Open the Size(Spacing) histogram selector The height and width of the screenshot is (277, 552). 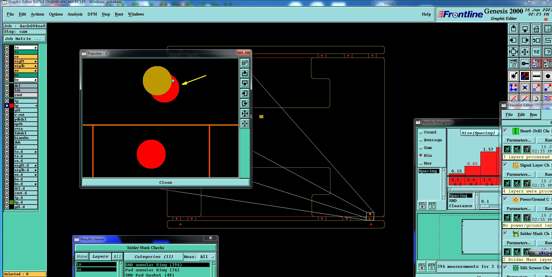click(479, 133)
